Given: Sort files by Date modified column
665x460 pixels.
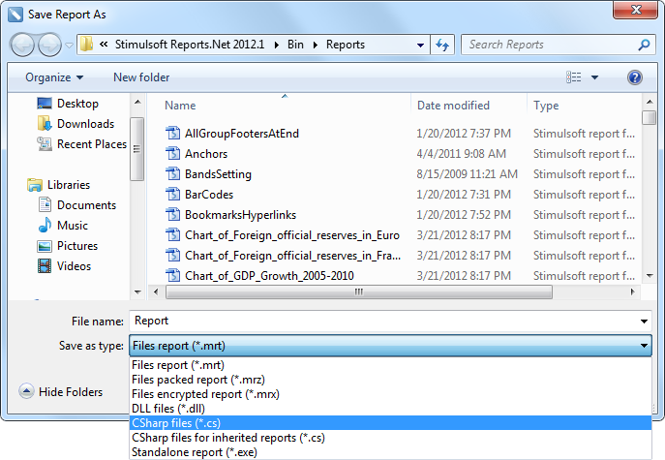Looking at the screenshot, I should pyautogui.click(x=453, y=106).
